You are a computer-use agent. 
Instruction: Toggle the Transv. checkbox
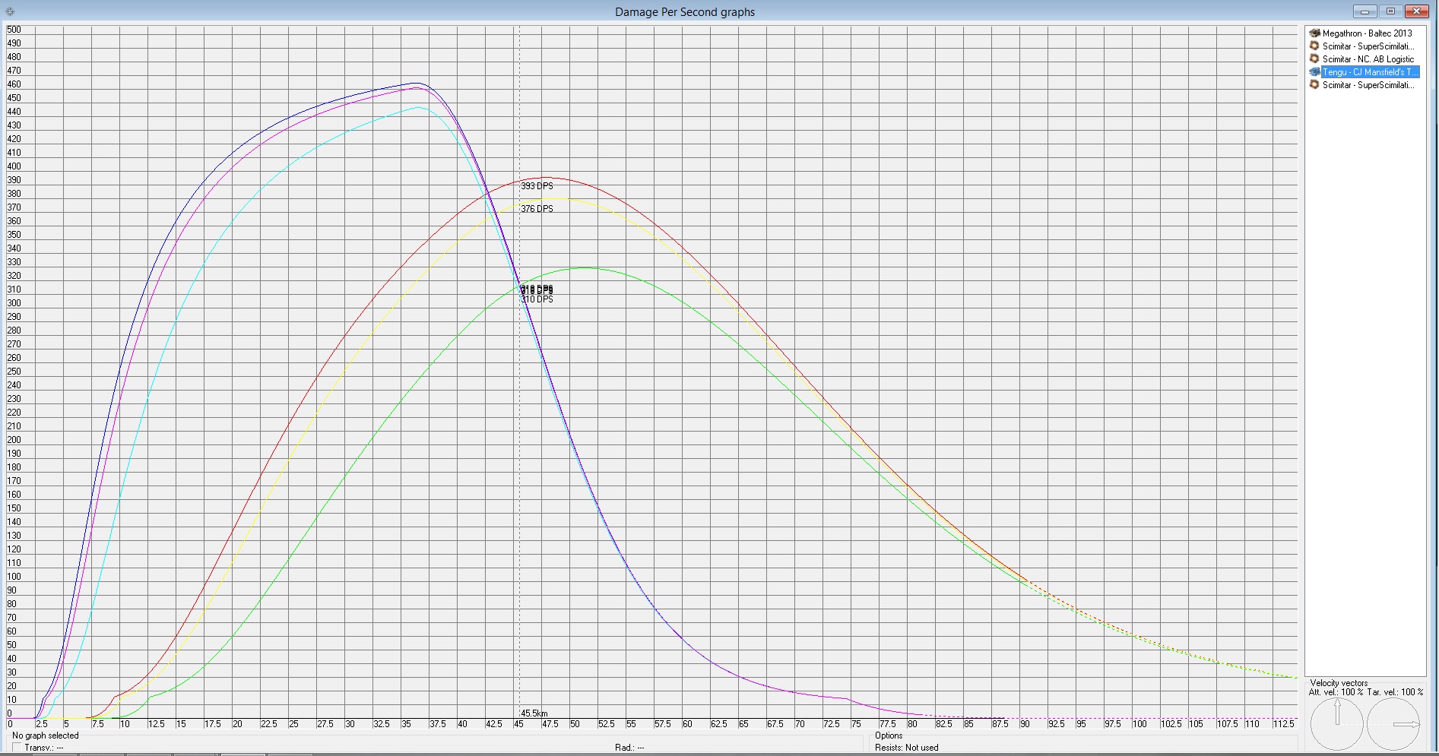point(17,748)
